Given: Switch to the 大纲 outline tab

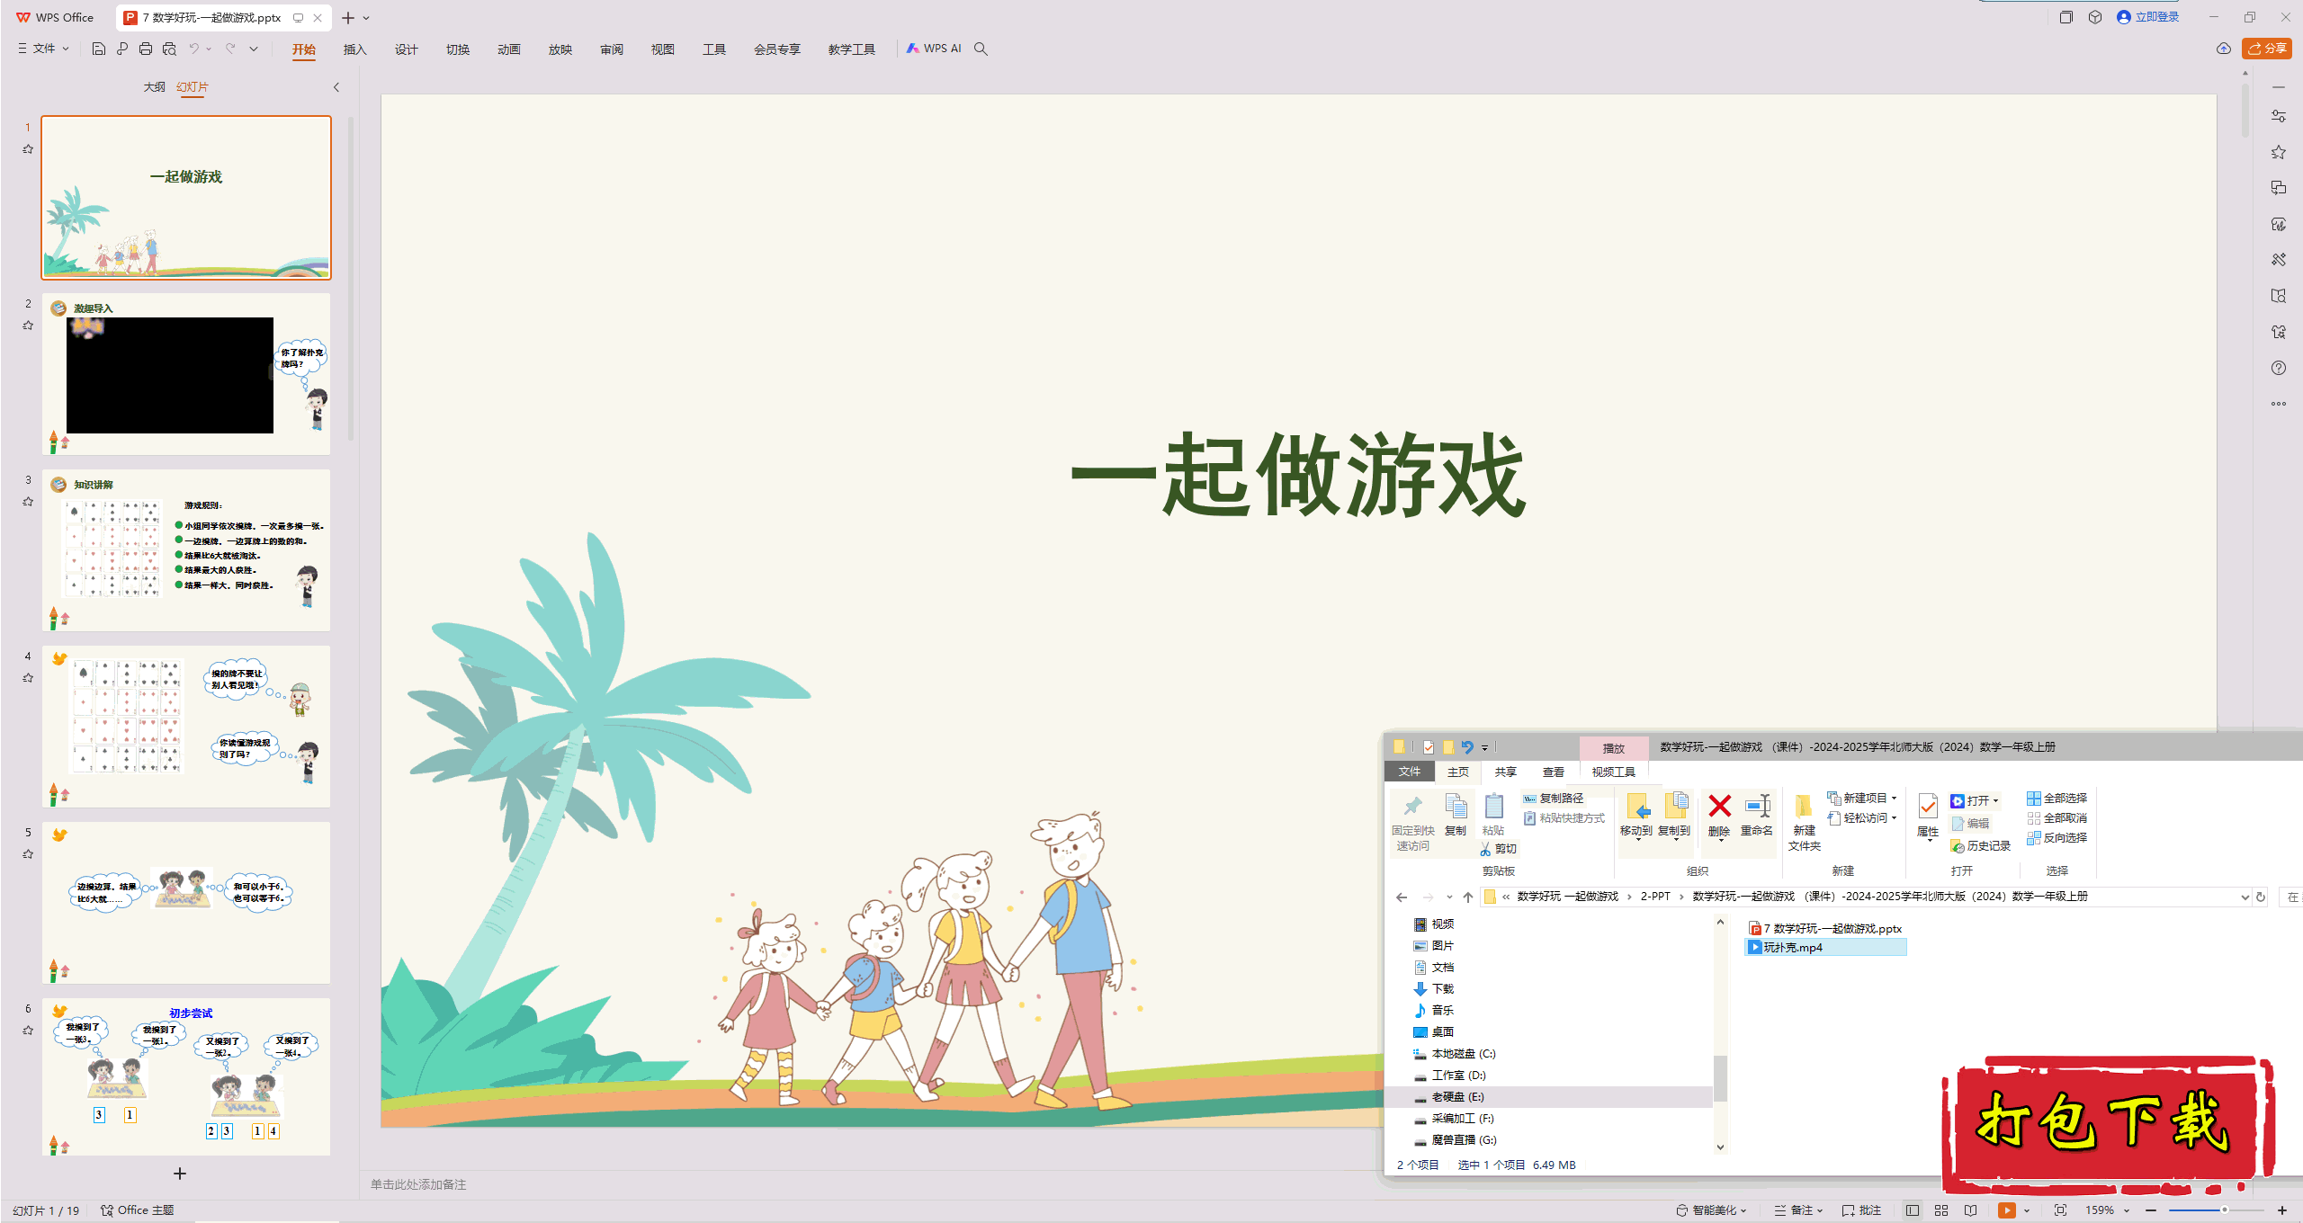Looking at the screenshot, I should (155, 87).
